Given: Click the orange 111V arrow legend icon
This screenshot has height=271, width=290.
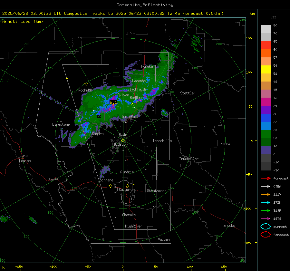Looking at the screenshot, I should 266,194.
